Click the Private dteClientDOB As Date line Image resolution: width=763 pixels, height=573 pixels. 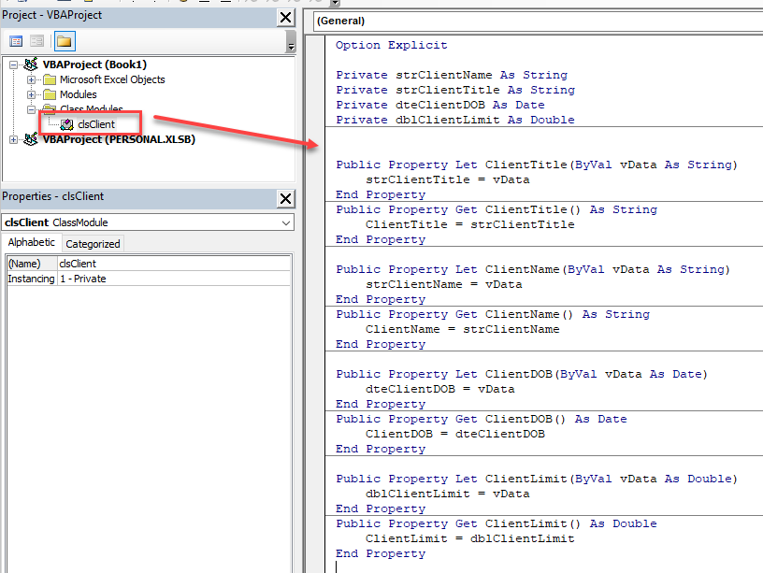pyautogui.click(x=439, y=105)
